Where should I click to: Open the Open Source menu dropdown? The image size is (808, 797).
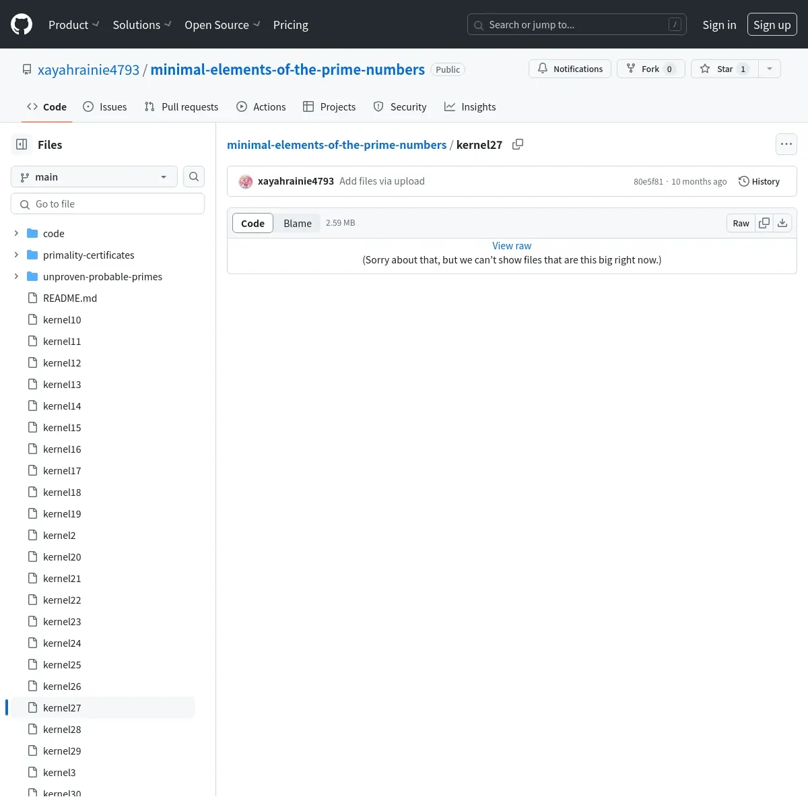point(222,25)
